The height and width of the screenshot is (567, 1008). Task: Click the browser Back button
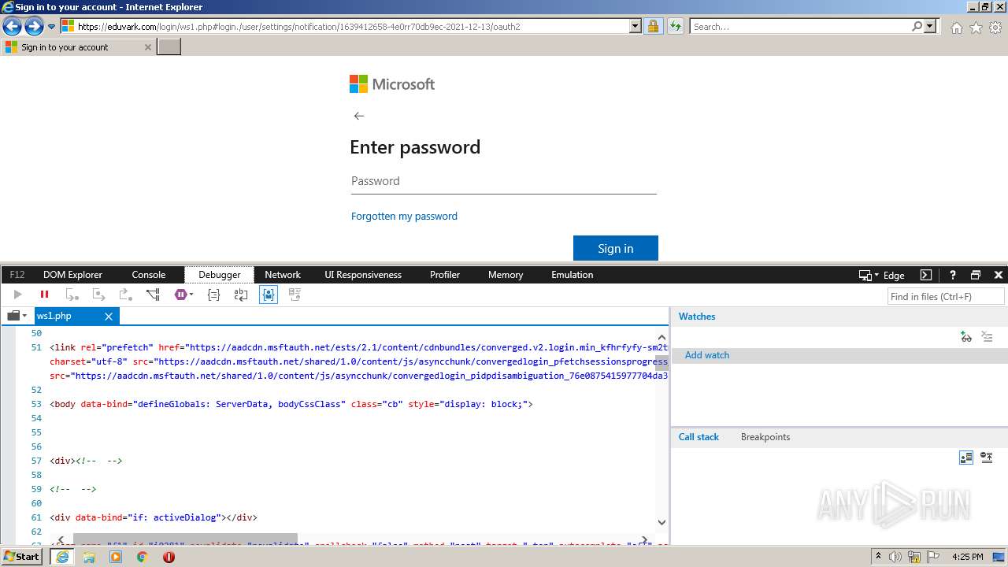pyautogui.click(x=12, y=27)
